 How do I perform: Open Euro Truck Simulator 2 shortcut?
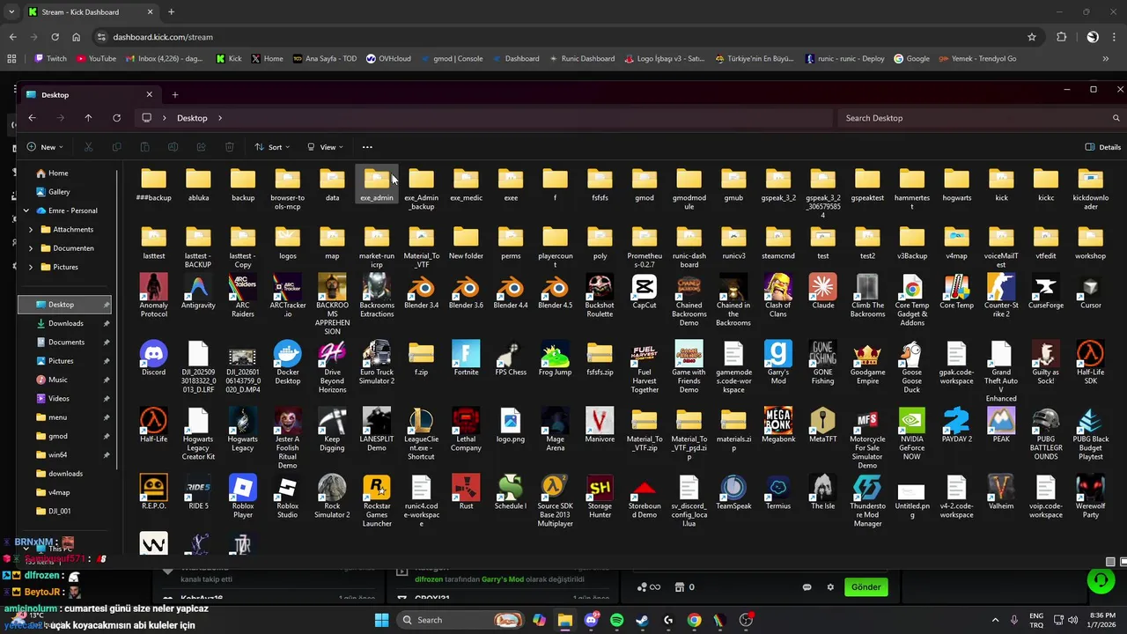tap(377, 363)
